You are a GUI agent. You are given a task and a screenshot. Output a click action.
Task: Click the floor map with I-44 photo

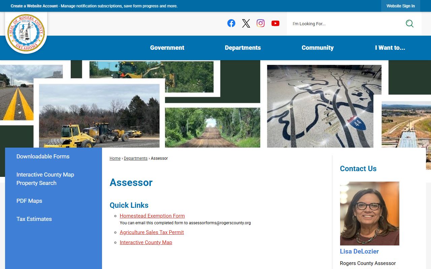pyautogui.click(x=324, y=106)
